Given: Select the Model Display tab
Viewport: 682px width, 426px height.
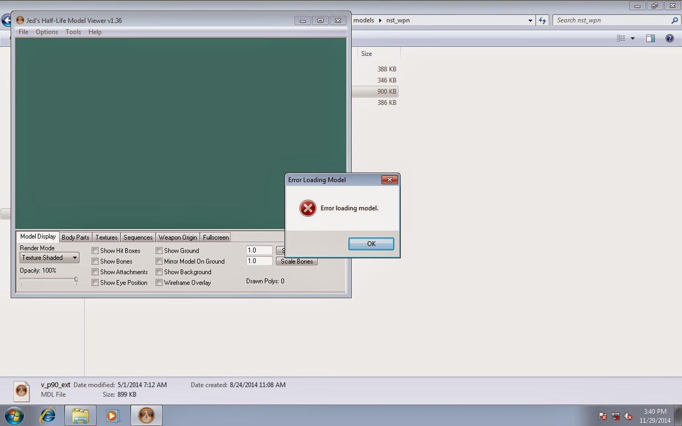Looking at the screenshot, I should pyautogui.click(x=38, y=237).
